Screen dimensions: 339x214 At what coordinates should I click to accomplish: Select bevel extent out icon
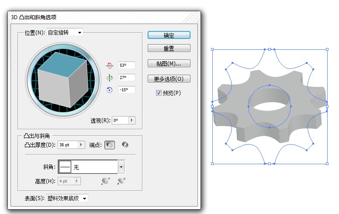point(106,181)
